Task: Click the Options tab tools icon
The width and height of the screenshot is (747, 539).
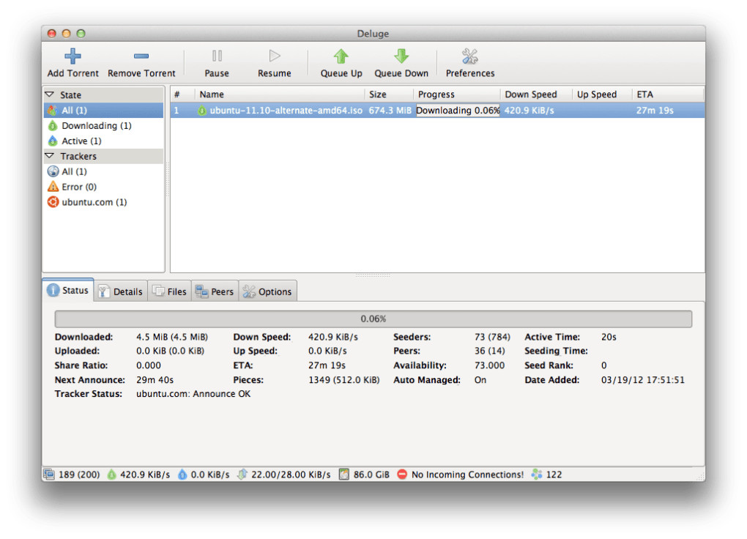Action: click(249, 291)
